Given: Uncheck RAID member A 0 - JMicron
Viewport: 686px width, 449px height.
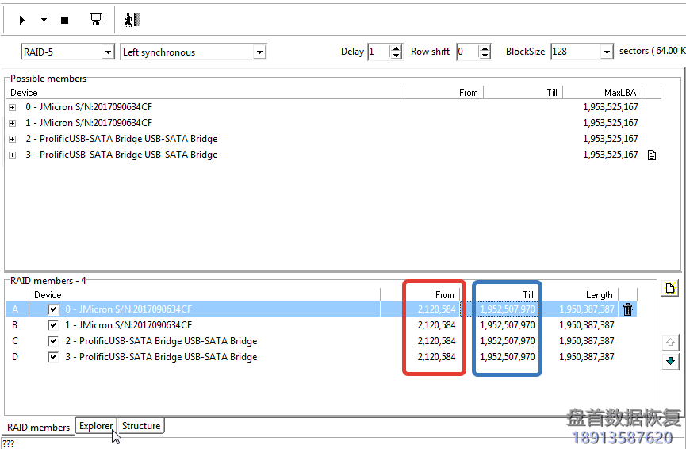Looking at the screenshot, I should [53, 309].
